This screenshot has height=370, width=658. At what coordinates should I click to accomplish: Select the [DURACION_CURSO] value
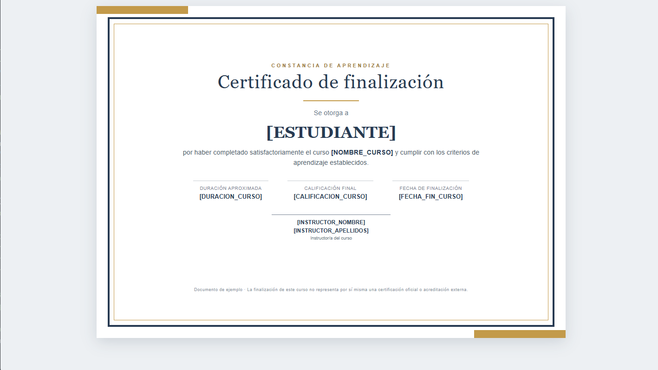click(x=231, y=196)
